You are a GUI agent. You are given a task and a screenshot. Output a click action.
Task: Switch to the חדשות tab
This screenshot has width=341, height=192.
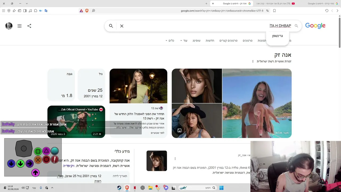click(x=210, y=41)
